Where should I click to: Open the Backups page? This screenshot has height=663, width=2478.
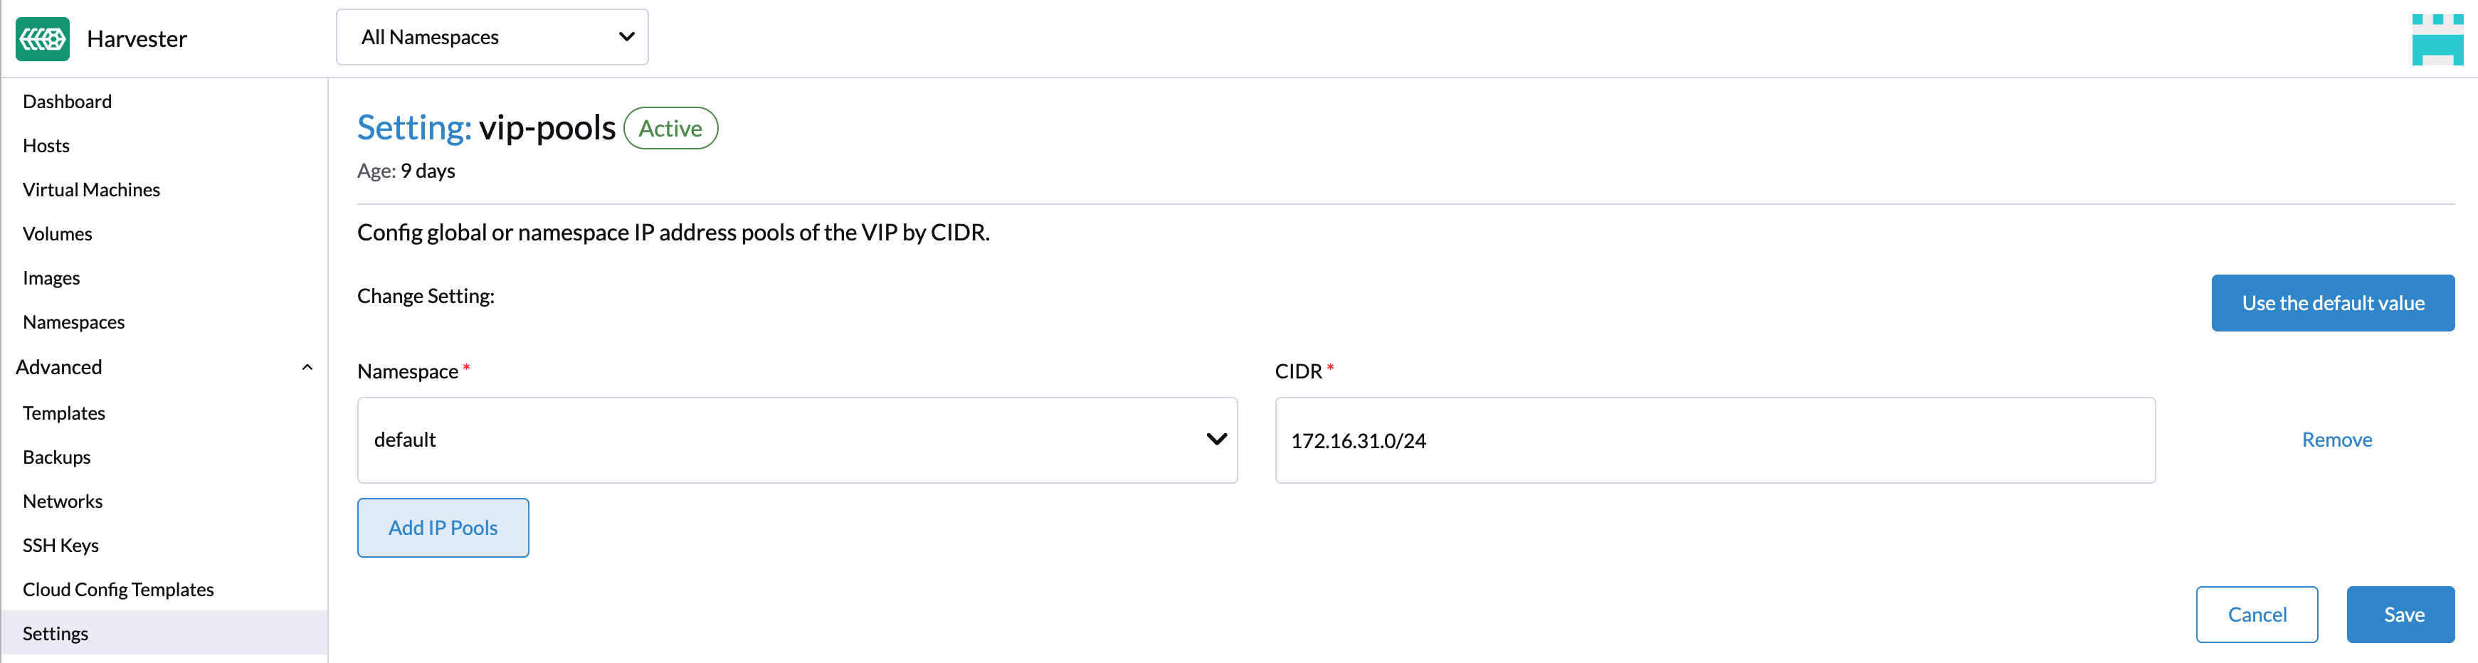coord(57,457)
